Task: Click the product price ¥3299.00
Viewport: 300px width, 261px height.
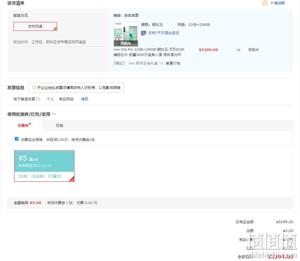Action: point(209,50)
